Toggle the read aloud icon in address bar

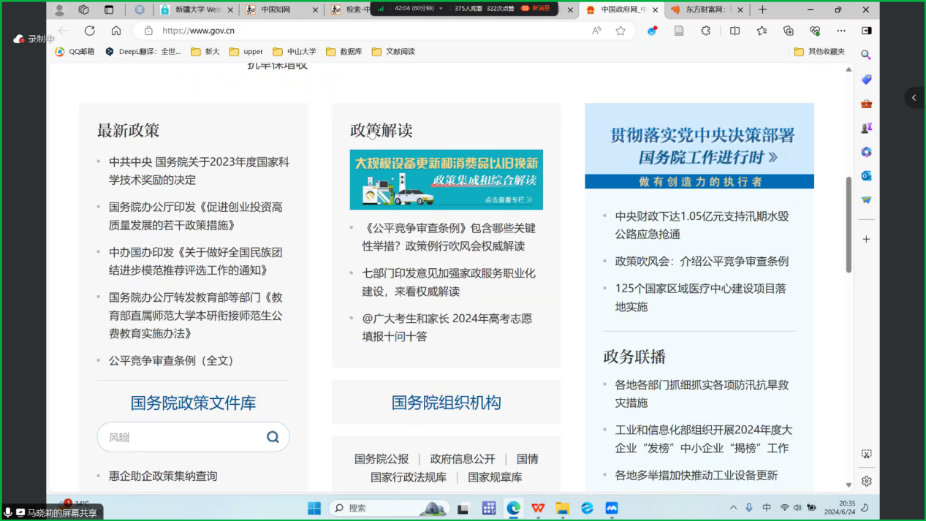click(597, 31)
